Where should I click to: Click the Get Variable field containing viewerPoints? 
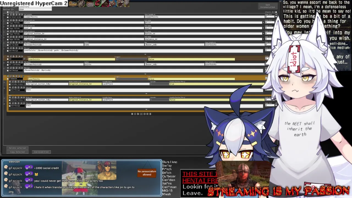click(84, 17)
